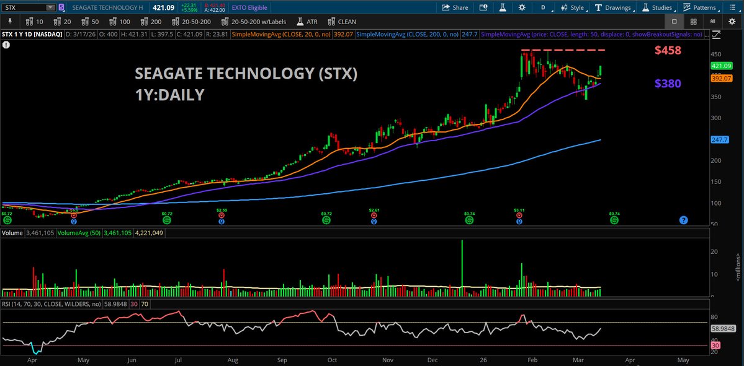Image resolution: width=744 pixels, height=366 pixels.
Task: Apply the 20-50-200 study set
Action: 191,21
